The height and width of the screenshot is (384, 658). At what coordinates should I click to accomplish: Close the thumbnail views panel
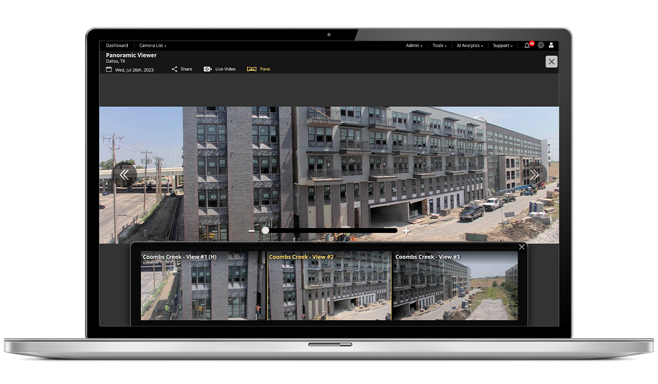[x=521, y=247]
